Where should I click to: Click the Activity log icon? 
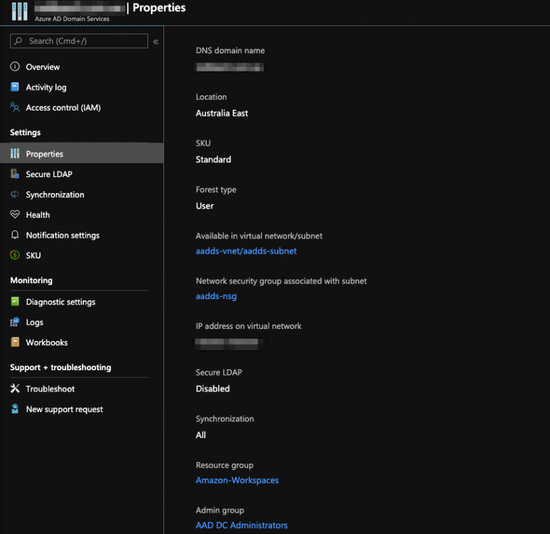pos(15,87)
